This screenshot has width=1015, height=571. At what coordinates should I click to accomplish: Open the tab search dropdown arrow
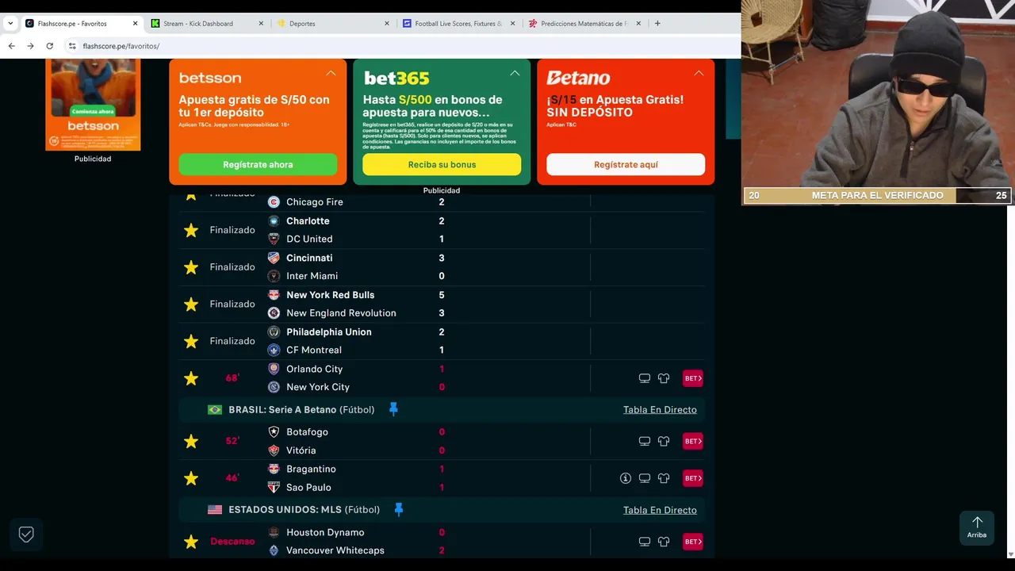pos(10,24)
